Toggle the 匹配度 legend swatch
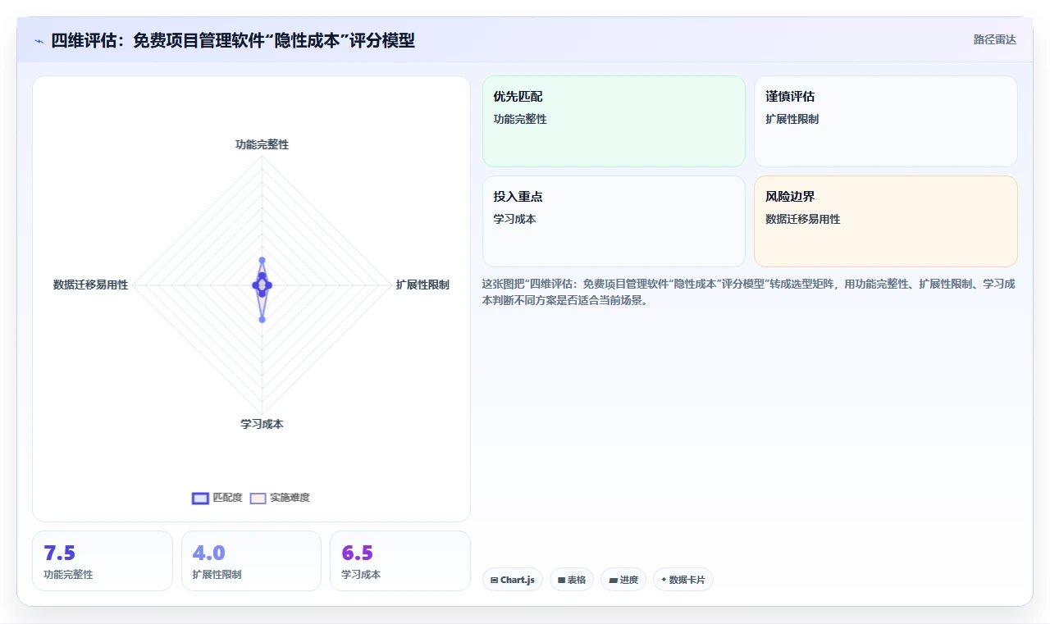This screenshot has width=1050, height=624. [x=200, y=498]
